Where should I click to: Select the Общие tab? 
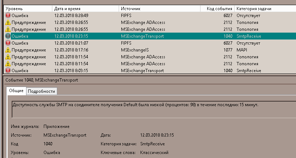16,91
